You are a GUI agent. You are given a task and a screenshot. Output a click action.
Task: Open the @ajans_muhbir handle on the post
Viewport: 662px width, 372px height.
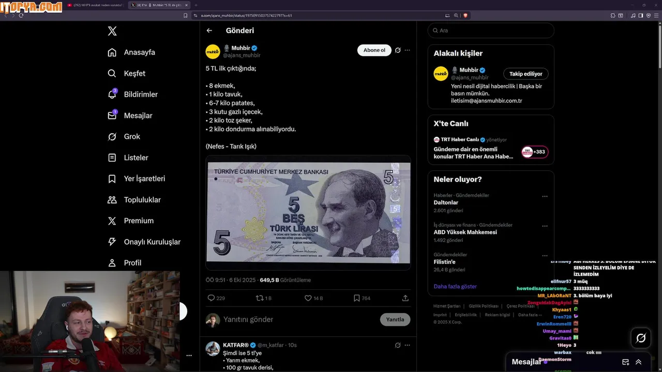tap(242, 55)
